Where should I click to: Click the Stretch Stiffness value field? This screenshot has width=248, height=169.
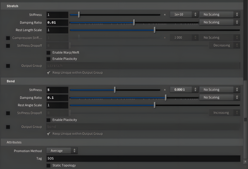click(57, 15)
